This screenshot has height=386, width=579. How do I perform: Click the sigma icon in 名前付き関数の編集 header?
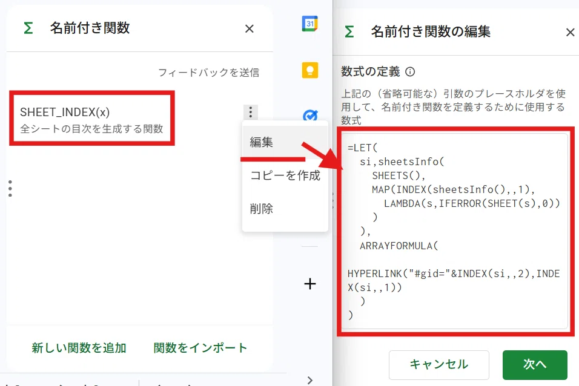349,31
